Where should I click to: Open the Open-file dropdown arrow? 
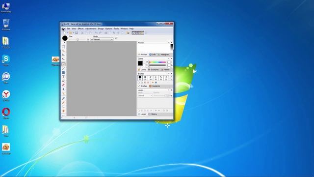pyautogui.click(x=74, y=33)
